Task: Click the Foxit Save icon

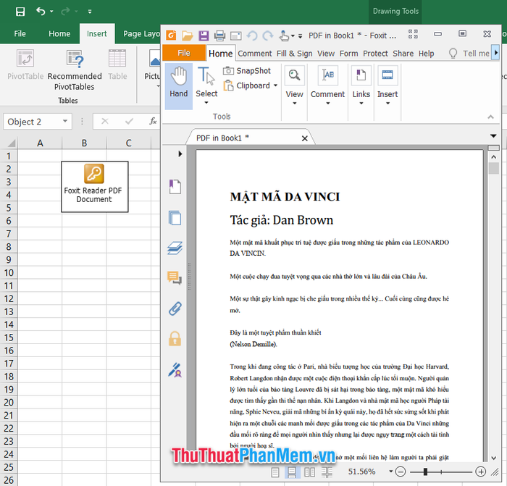Action: point(204,35)
